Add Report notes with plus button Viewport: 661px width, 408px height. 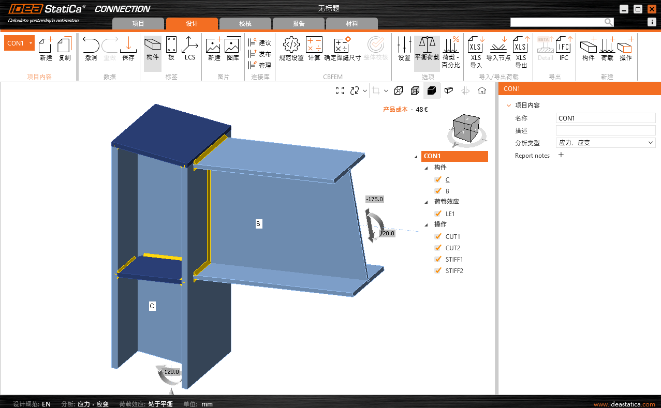tap(561, 155)
